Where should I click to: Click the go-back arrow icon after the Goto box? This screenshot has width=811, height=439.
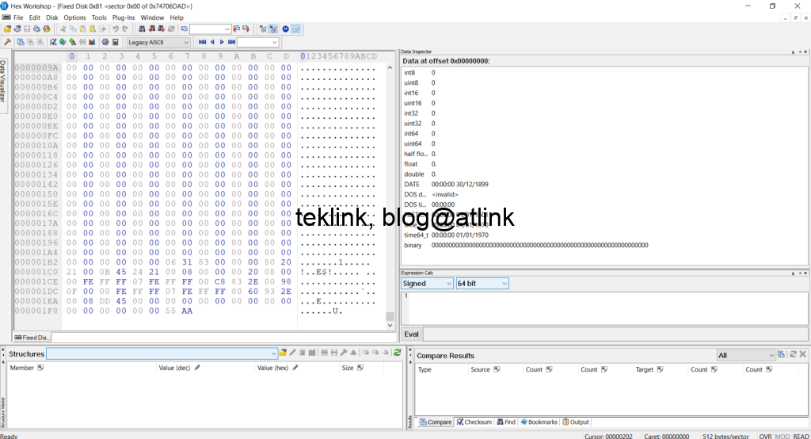pos(236,29)
